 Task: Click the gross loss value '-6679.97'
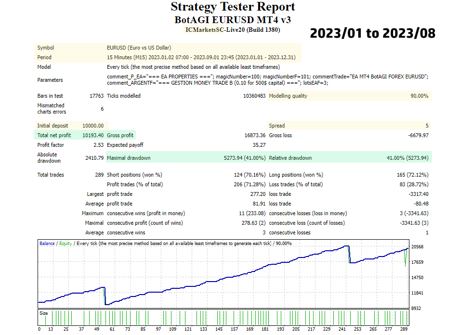[419, 135]
